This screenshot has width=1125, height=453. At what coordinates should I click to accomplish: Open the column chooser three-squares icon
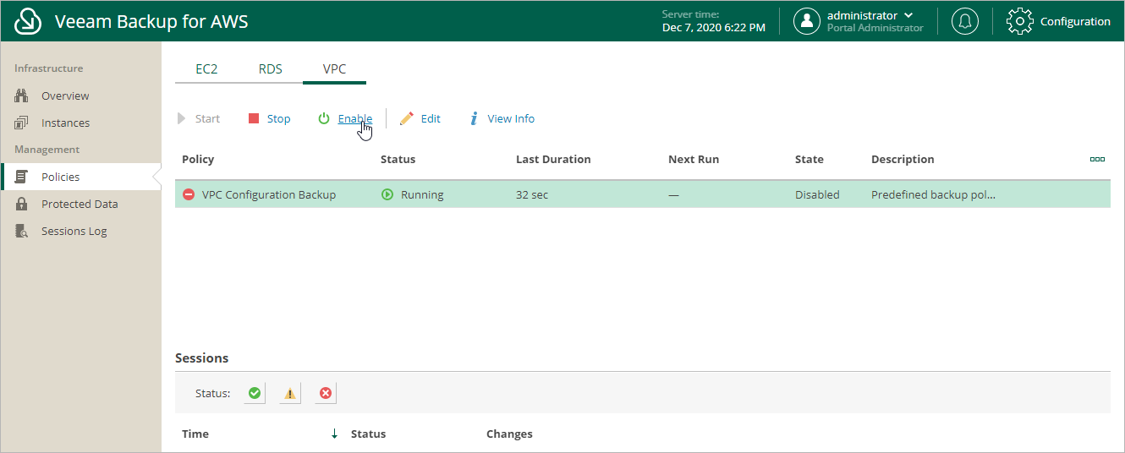1098,159
